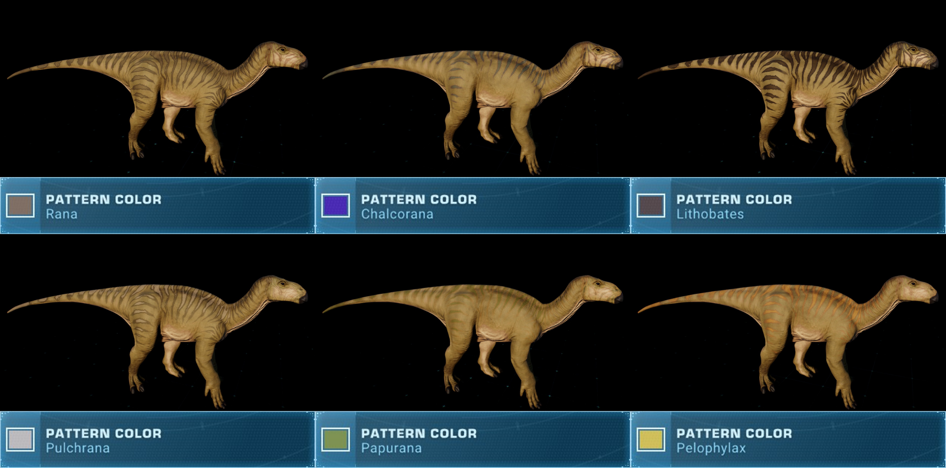
Task: Click the purple Chalcorana color swatch
Action: [x=336, y=206]
